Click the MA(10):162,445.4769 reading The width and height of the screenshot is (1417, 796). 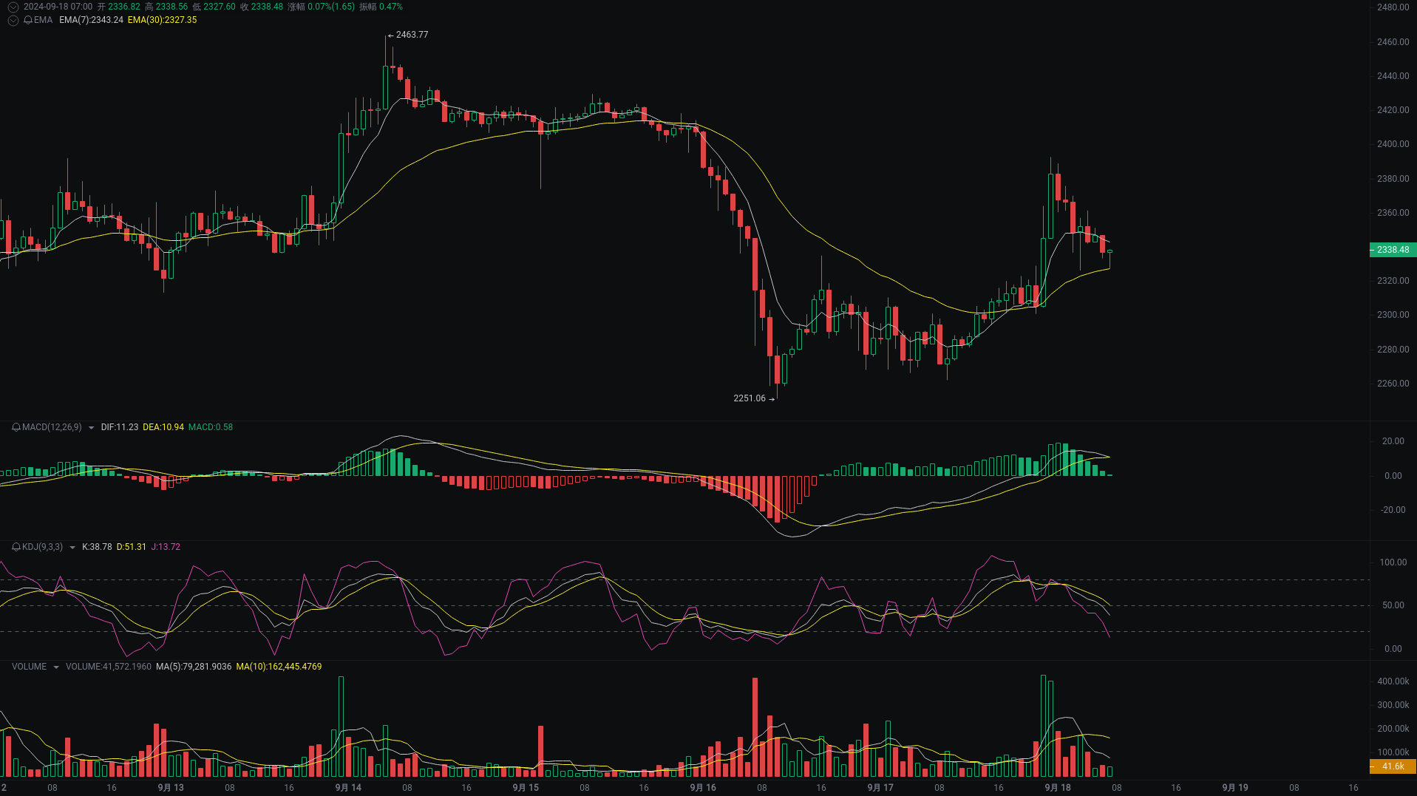(279, 667)
